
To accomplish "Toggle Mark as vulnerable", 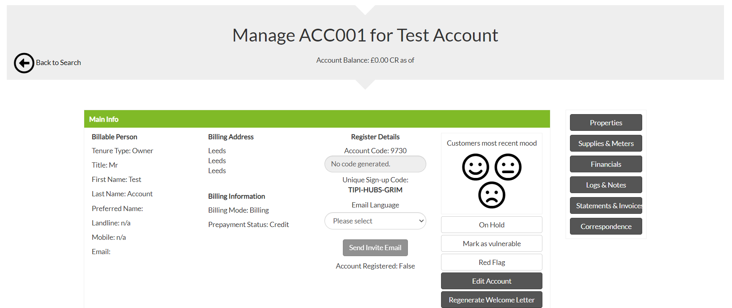I will click(x=491, y=243).
